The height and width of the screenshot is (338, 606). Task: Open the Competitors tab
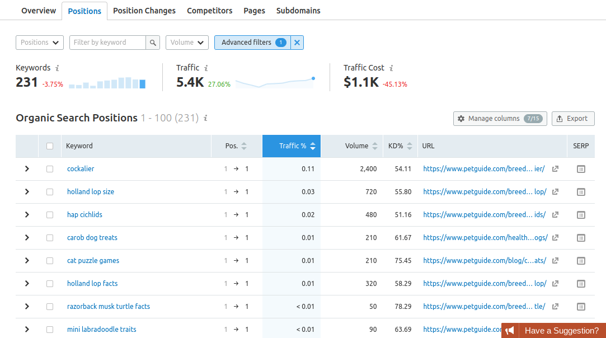point(209,10)
